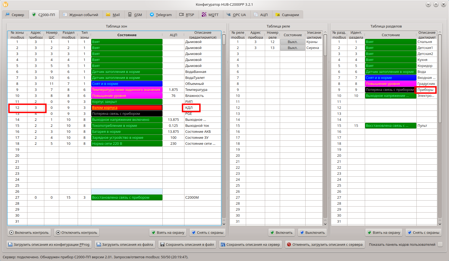Click the OPC UA tab icon
449x261 pixels.
tap(228, 15)
